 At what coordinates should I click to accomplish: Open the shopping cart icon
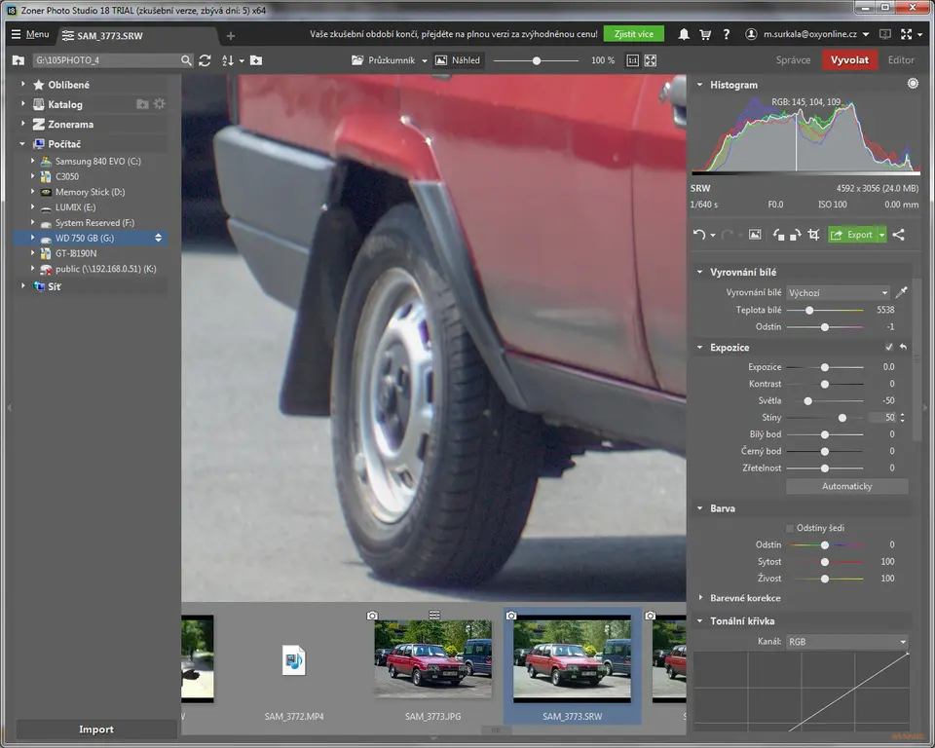(x=705, y=34)
